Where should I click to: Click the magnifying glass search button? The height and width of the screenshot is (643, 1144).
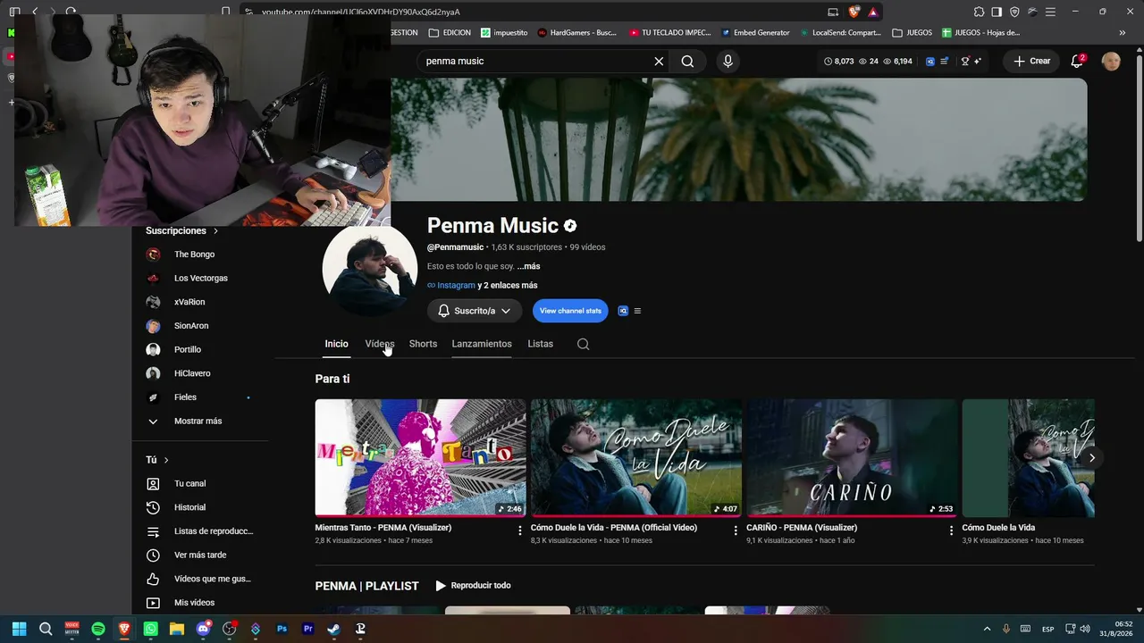click(x=687, y=61)
